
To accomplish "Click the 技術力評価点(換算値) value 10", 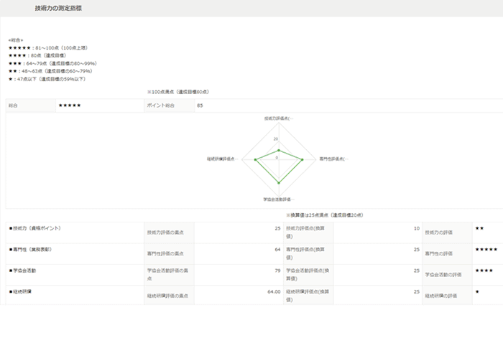I will [417, 228].
